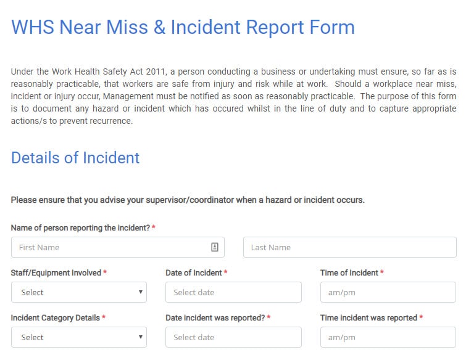Image resolution: width=466 pixels, height=355 pixels.
Task: Expand the Incident Category Details select box
Action: [79, 337]
